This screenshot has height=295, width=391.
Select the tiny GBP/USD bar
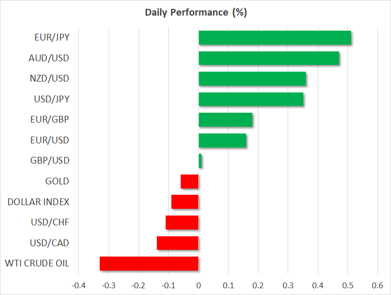(200, 161)
